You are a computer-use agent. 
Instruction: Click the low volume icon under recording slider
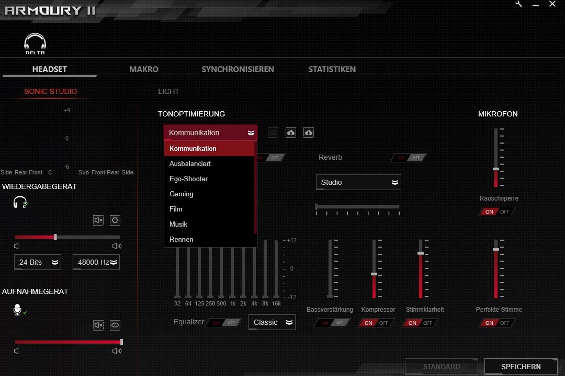(16, 351)
